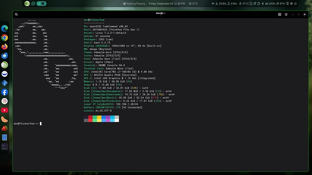This screenshot has width=312, height=175.
Task: Open the blue diamond app in dock
Action: 5,83
